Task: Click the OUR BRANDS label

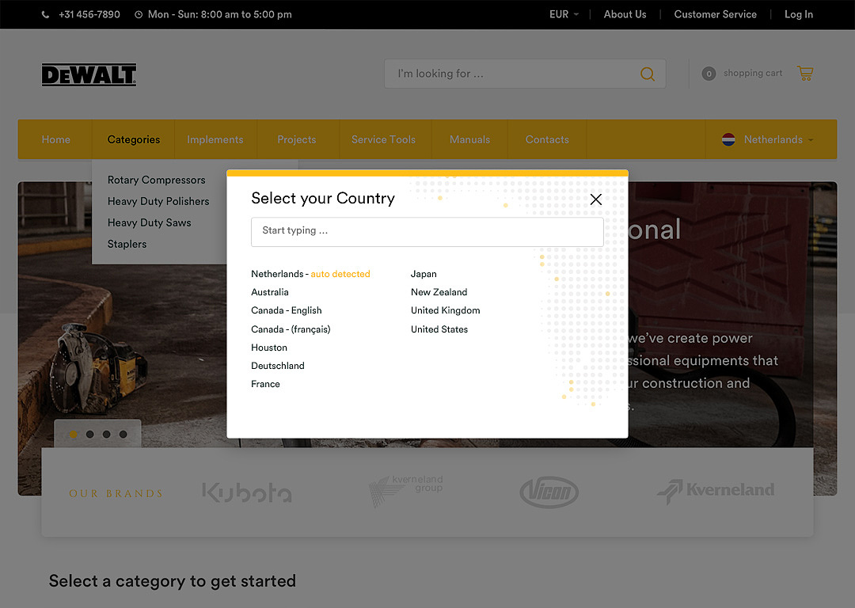Action: coord(116,493)
